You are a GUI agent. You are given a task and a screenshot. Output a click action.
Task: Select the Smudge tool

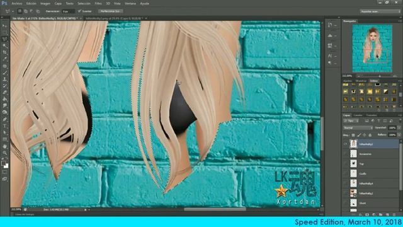pyautogui.click(x=4, y=106)
